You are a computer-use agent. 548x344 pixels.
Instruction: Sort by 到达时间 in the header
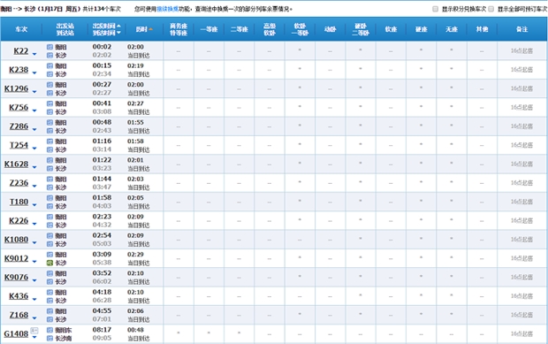pos(107,33)
